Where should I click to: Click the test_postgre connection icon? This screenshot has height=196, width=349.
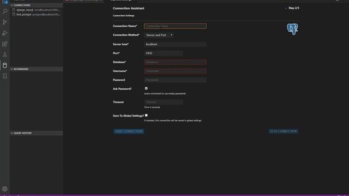[14, 15]
